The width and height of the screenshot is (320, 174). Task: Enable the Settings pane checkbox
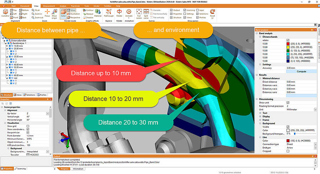click(x=185, y=14)
